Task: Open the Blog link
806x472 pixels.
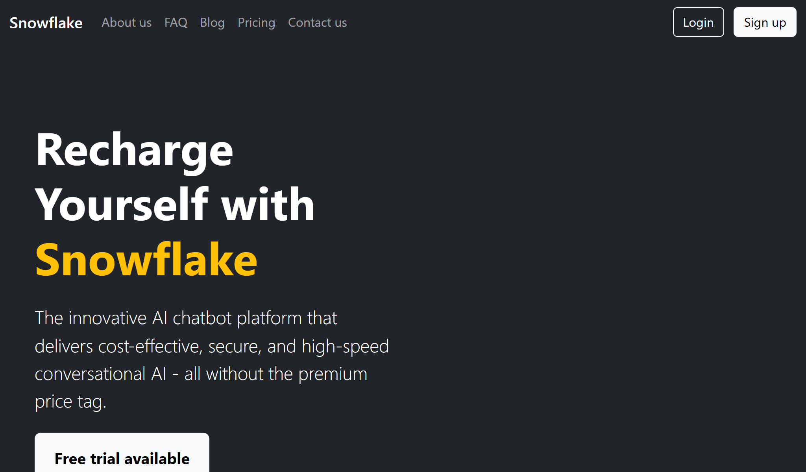Action: point(212,23)
